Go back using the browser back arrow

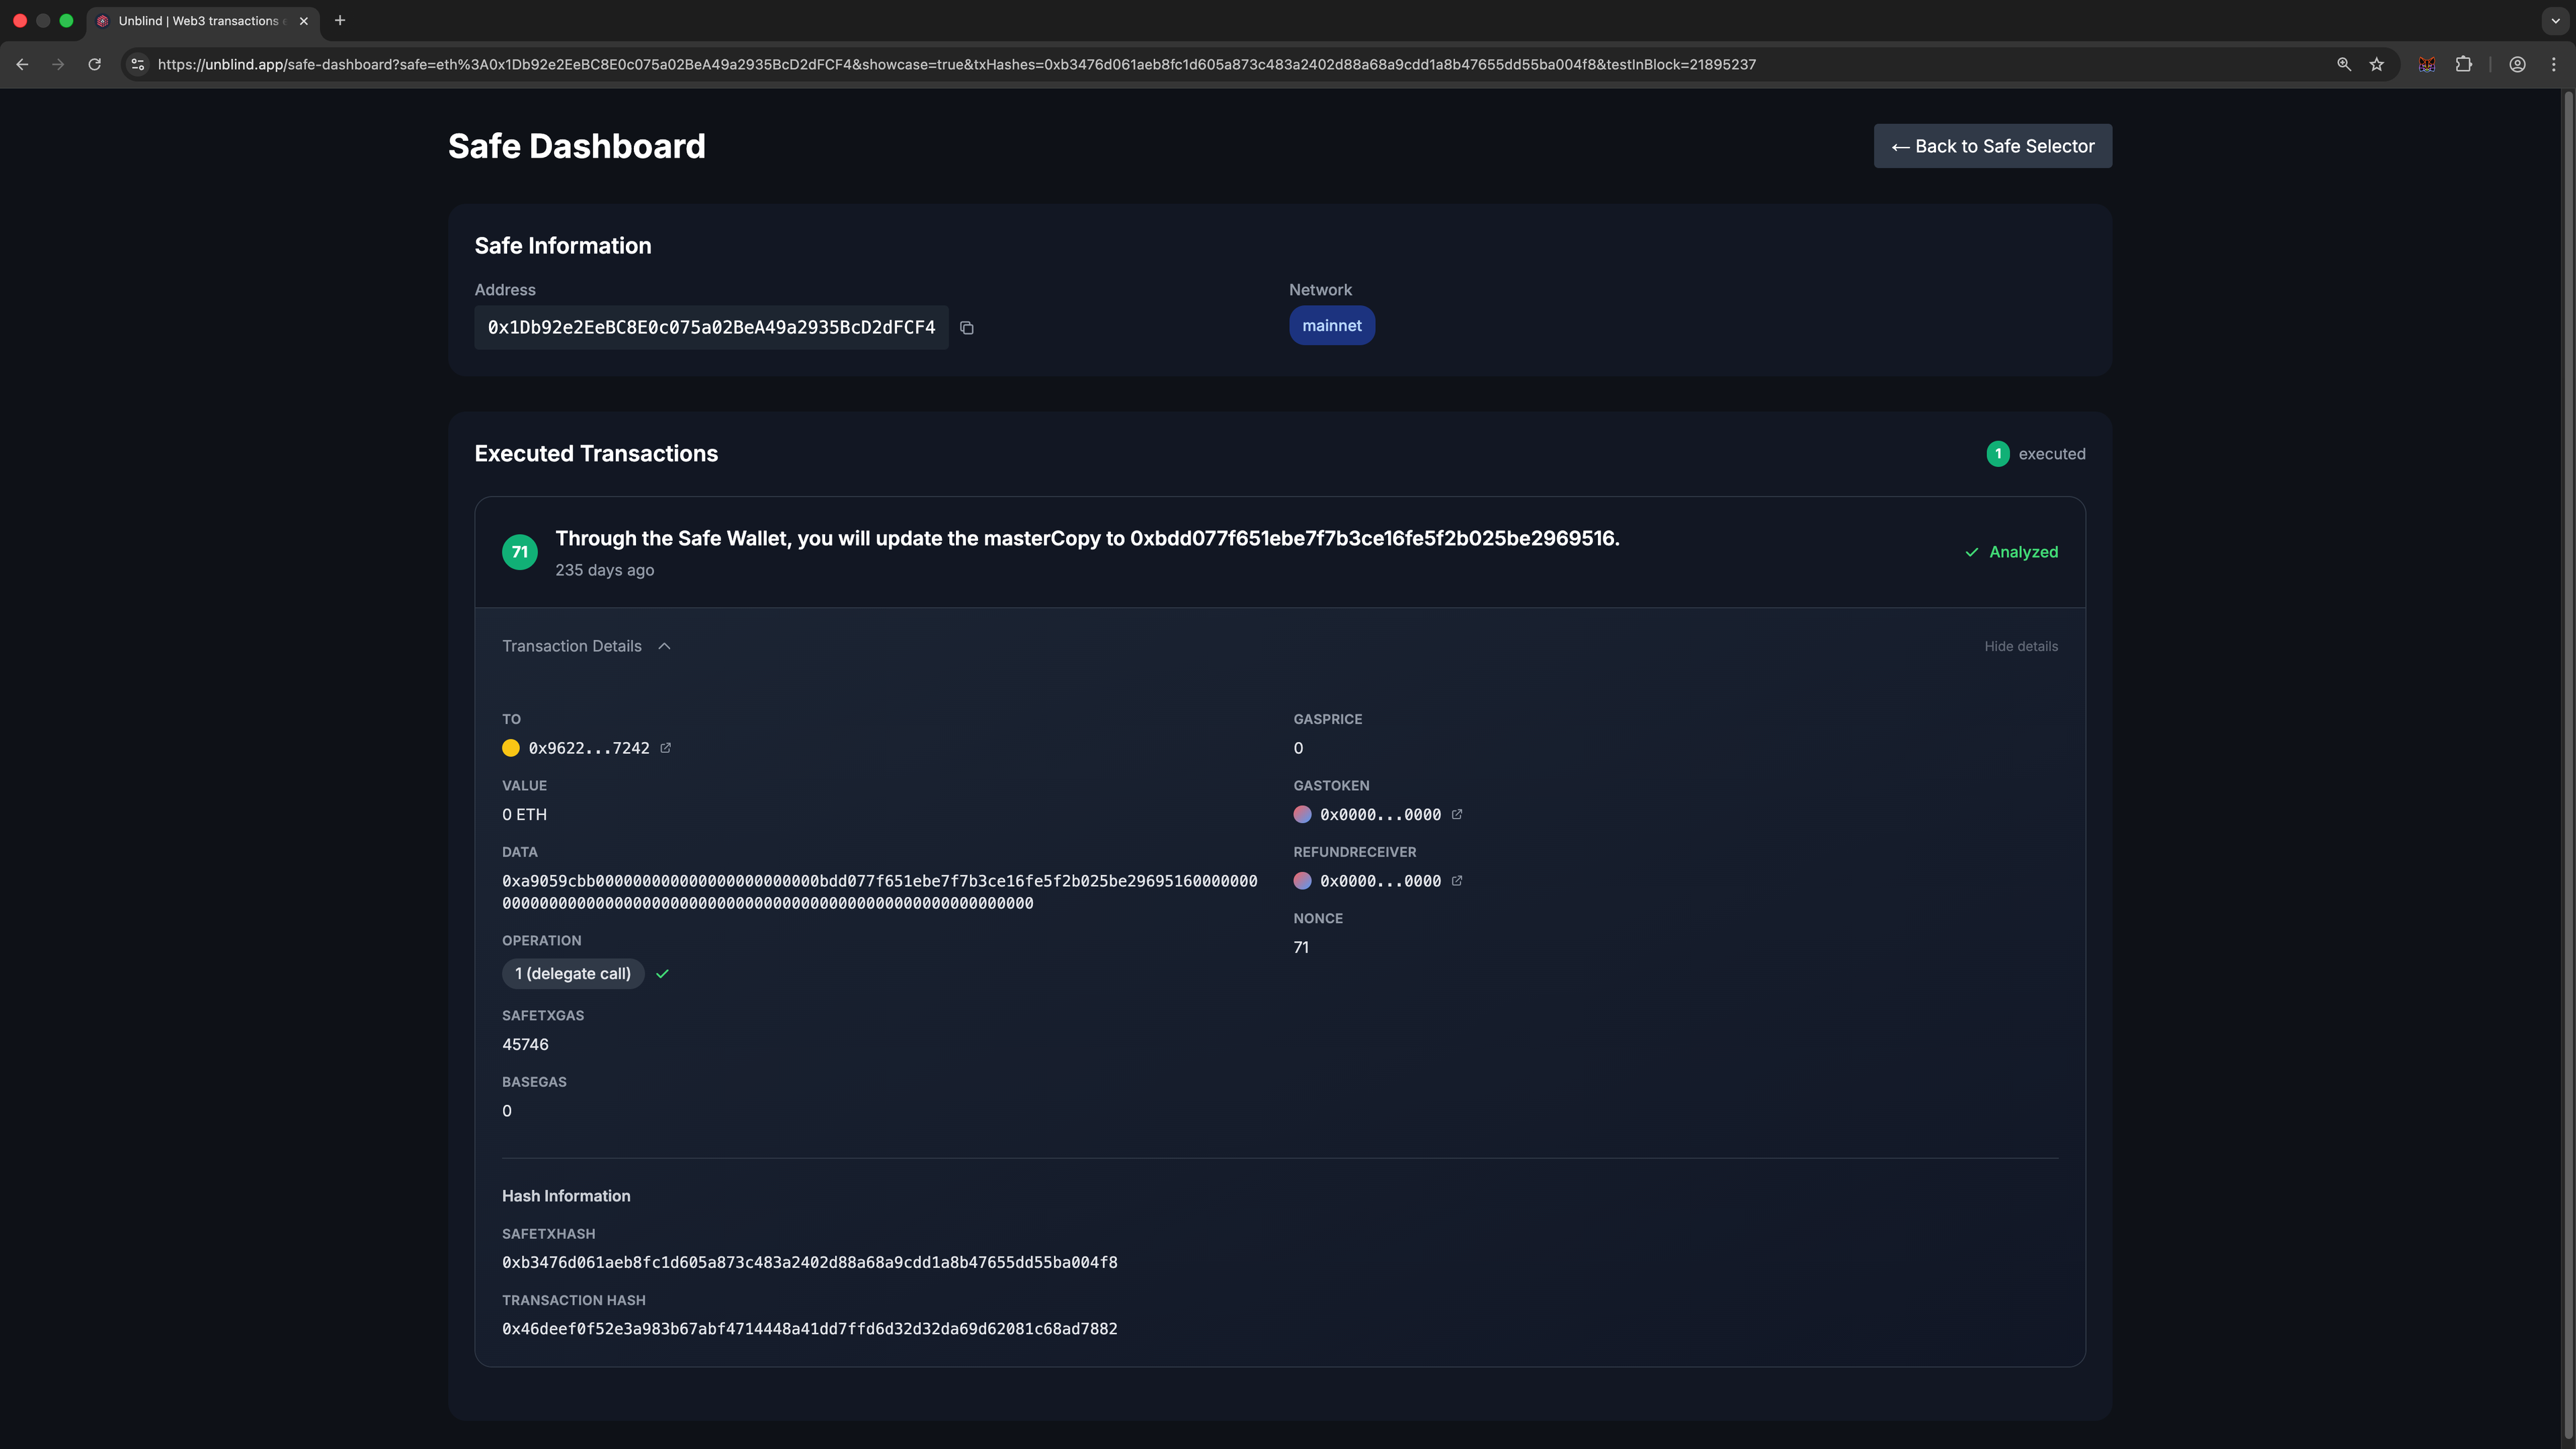pyautogui.click(x=22, y=64)
